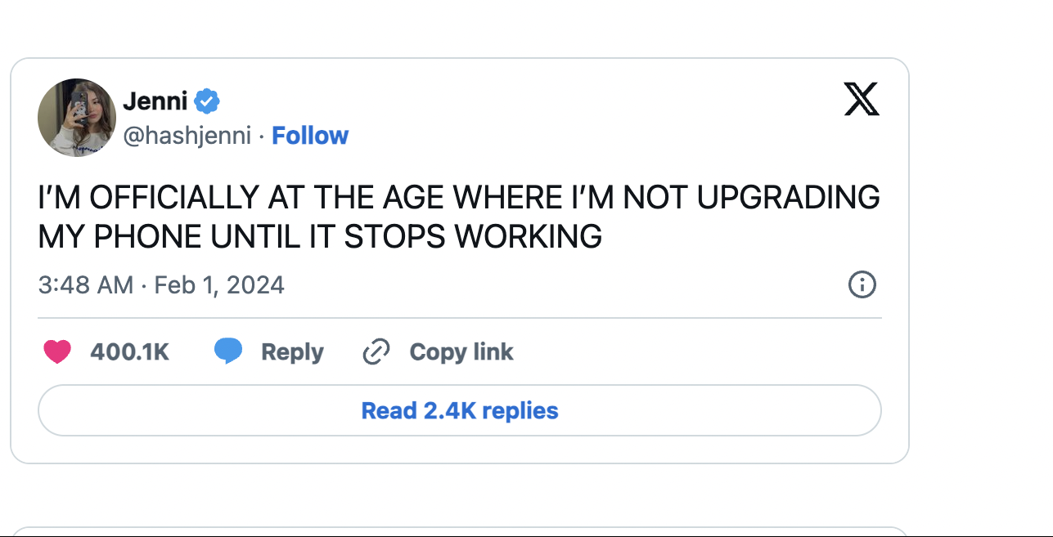This screenshot has width=1053, height=537.
Task: Click Jenni's blue verified badge
Action: (207, 101)
